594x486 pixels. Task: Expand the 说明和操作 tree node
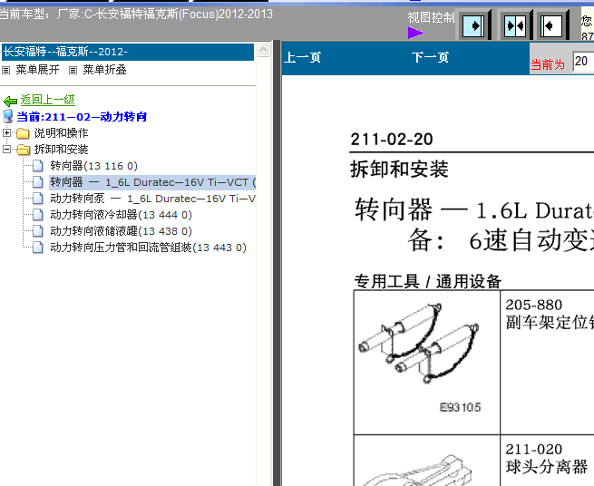6,133
